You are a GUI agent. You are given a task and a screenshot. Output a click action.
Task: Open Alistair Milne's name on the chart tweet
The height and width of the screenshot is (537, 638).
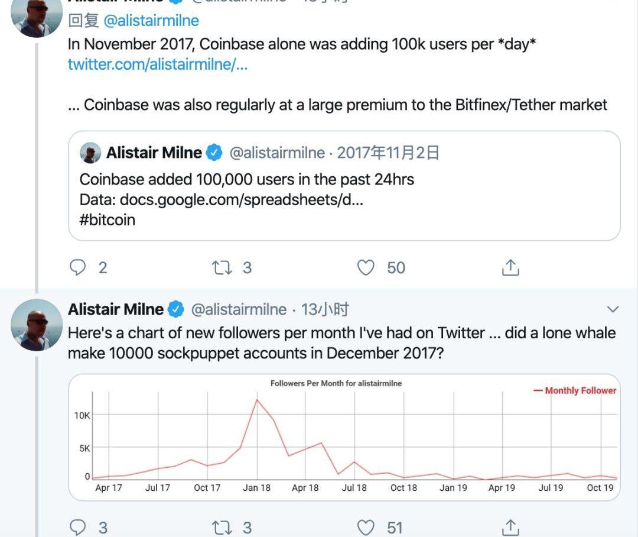point(116,309)
